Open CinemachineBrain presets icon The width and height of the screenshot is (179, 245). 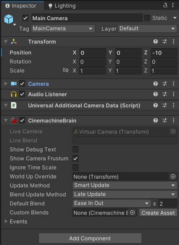pos(165,121)
